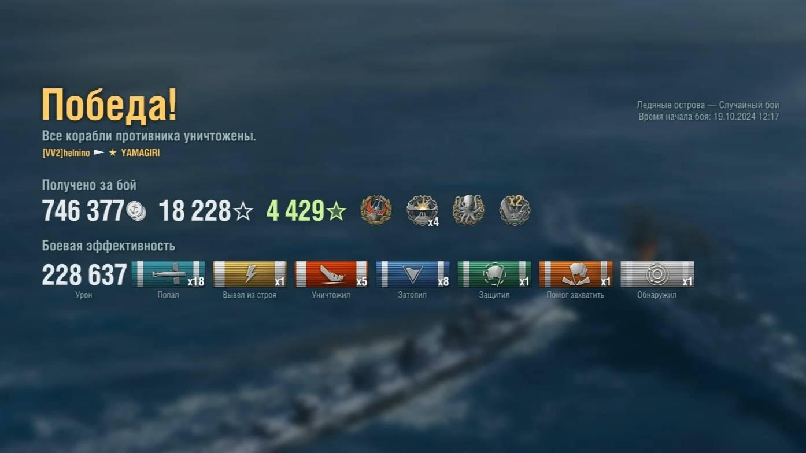
Task: Click the Победа! victory heading
Action: pyautogui.click(x=109, y=106)
